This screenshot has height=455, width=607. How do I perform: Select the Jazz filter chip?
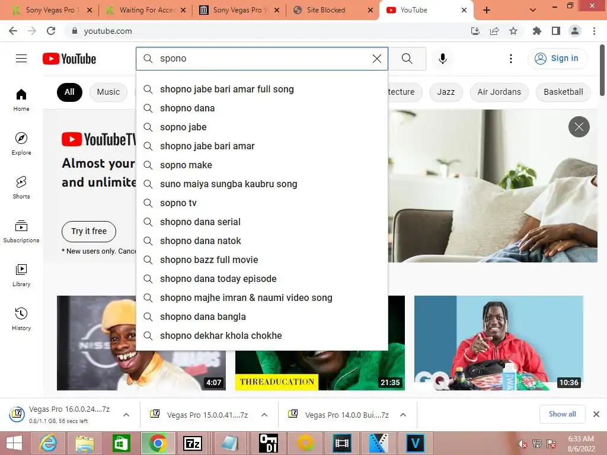coord(446,92)
